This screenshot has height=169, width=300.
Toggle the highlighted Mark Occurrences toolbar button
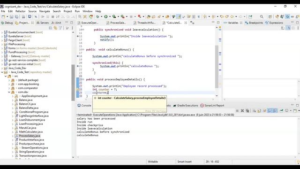tap(179, 17)
